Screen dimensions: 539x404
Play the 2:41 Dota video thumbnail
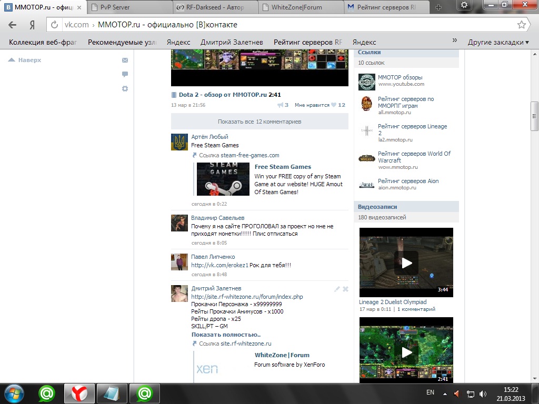pyautogui.click(x=406, y=350)
